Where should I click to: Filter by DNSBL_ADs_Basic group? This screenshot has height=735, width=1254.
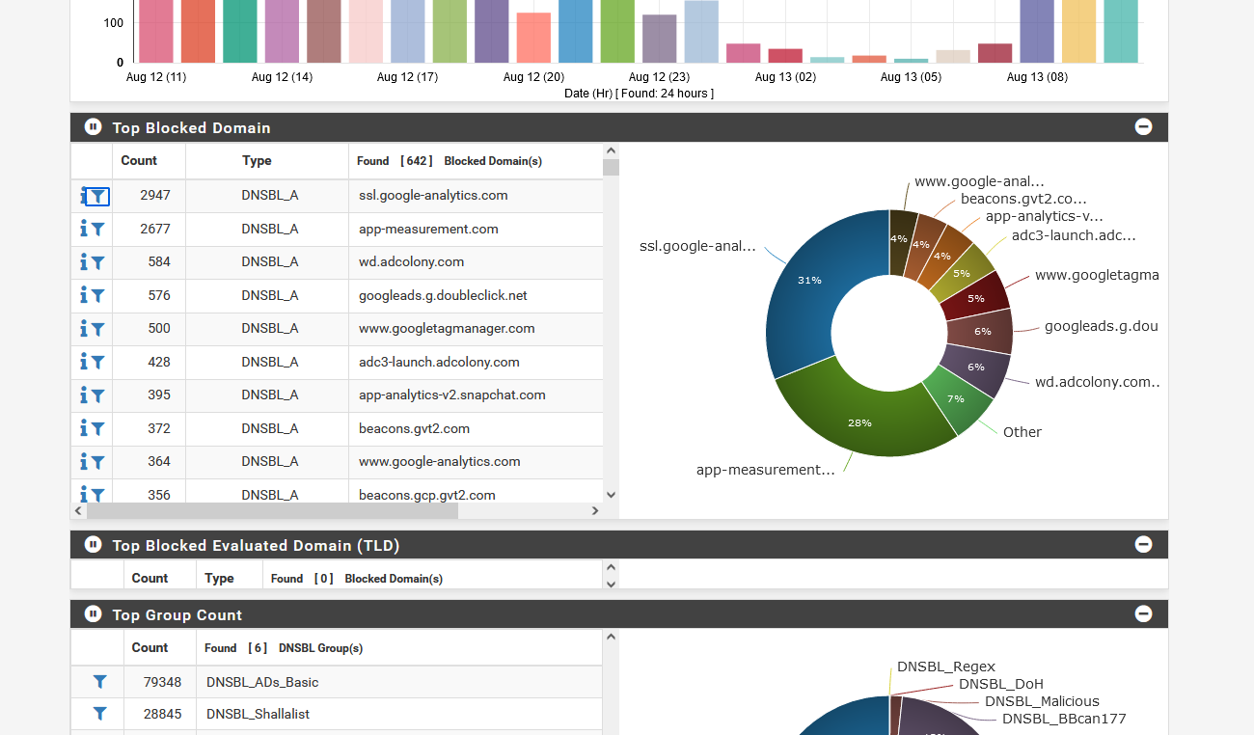[x=99, y=682]
